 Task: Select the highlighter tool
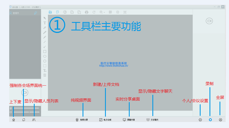(x=45, y=27)
